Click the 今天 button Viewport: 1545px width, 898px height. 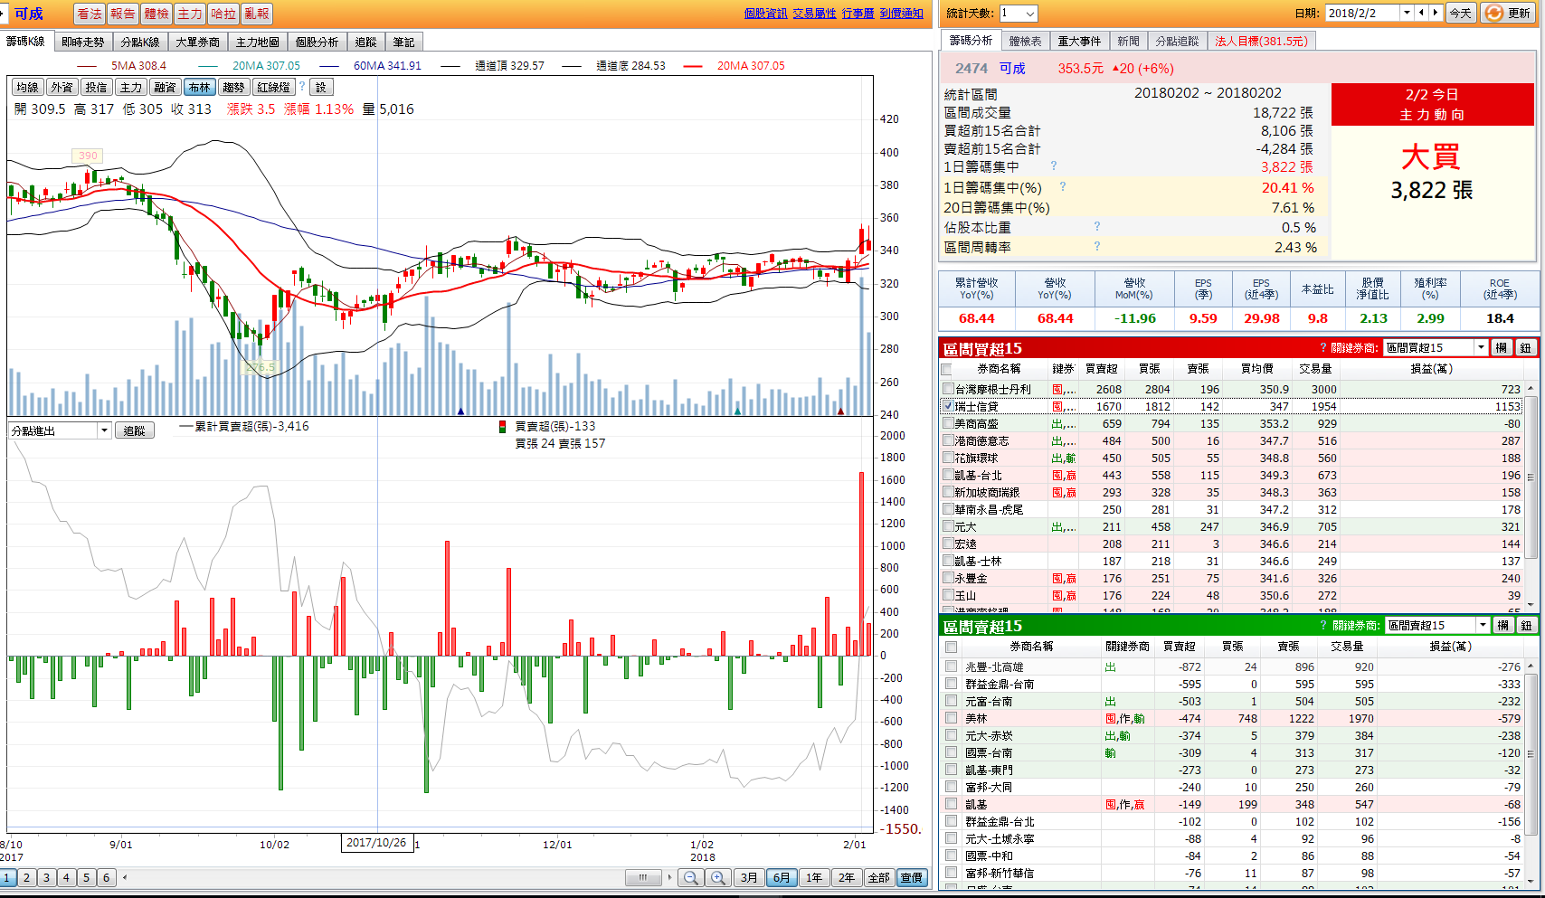tap(1461, 13)
